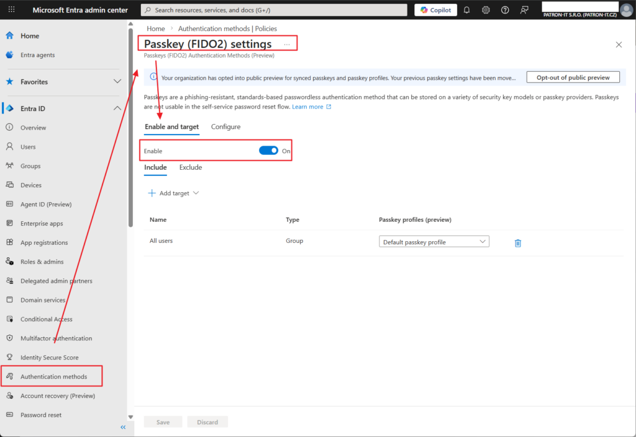Expand the Favorites section
Image resolution: width=636 pixels, height=437 pixels.
(x=117, y=82)
